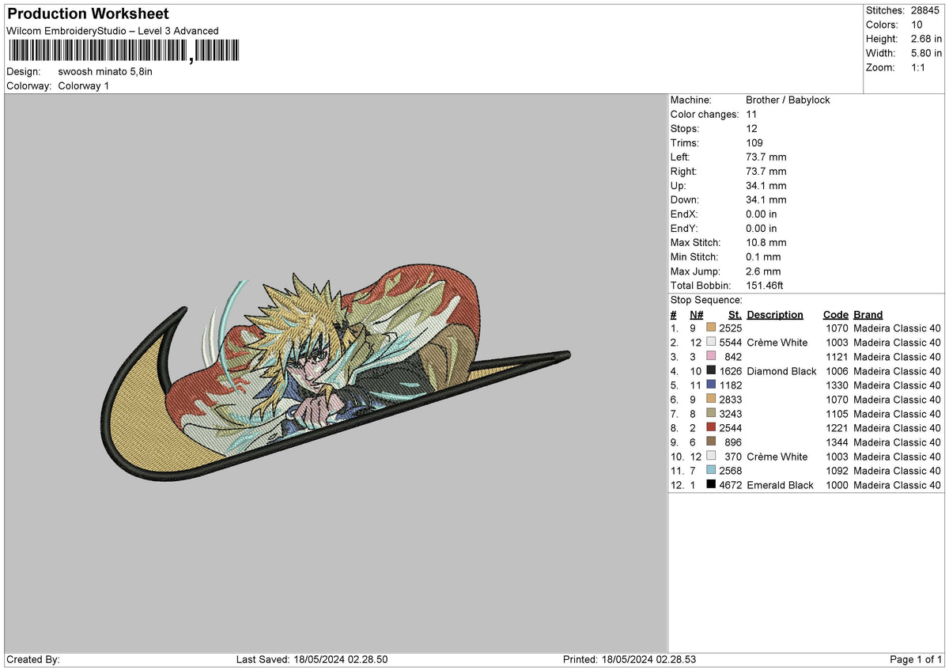This screenshot has width=949, height=671.
Task: Pick the pink swatch for stop 3
Action: click(x=711, y=357)
